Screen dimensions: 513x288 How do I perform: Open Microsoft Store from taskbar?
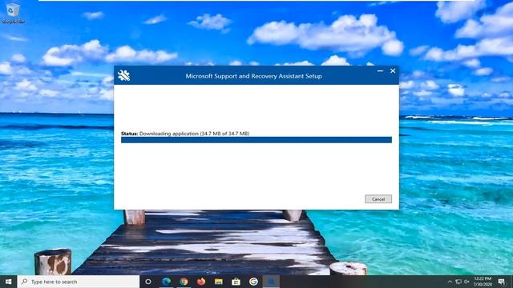click(x=236, y=282)
